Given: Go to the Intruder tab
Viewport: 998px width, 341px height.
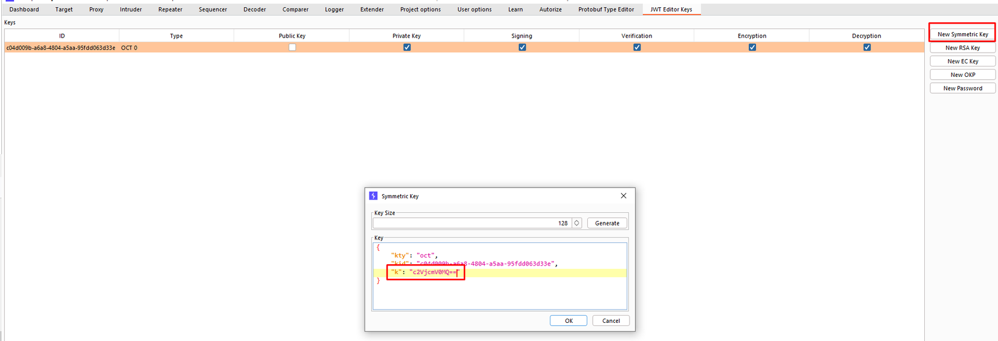Looking at the screenshot, I should coord(131,9).
